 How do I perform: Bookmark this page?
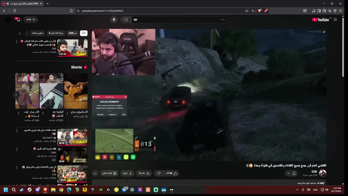pyautogui.click(x=71, y=11)
